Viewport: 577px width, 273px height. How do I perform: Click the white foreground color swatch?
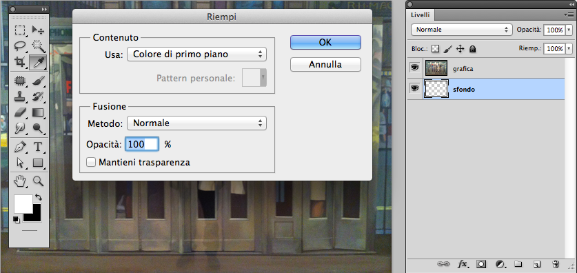coord(23,204)
